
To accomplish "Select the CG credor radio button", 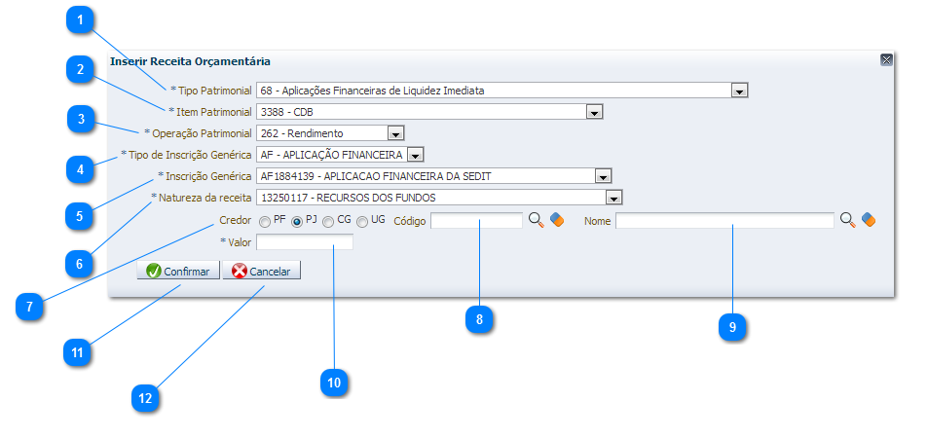I will 329,221.
